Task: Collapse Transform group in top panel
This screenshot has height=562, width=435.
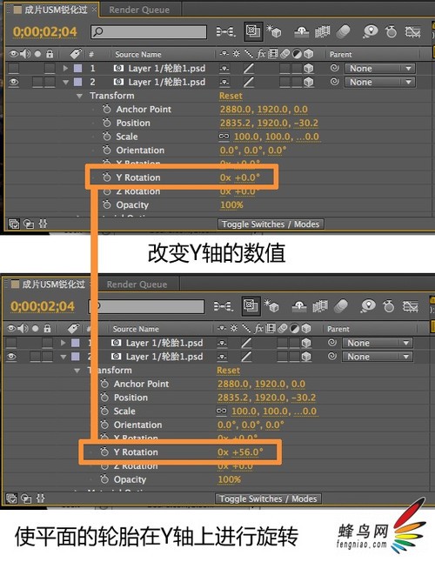Action: 79,96
